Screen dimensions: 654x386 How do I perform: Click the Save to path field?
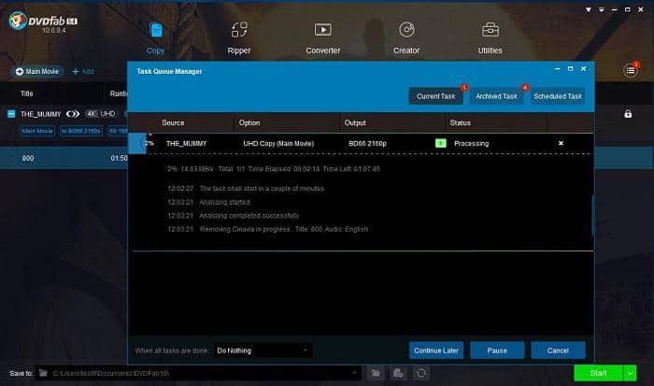click(198, 373)
